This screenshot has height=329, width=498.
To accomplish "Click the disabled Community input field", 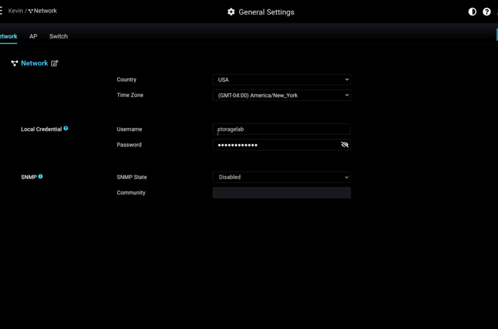I will point(282,193).
